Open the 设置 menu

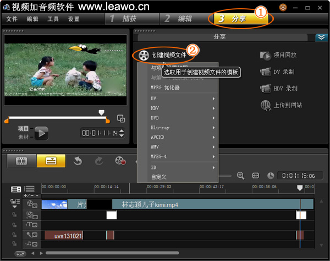[x=74, y=19]
